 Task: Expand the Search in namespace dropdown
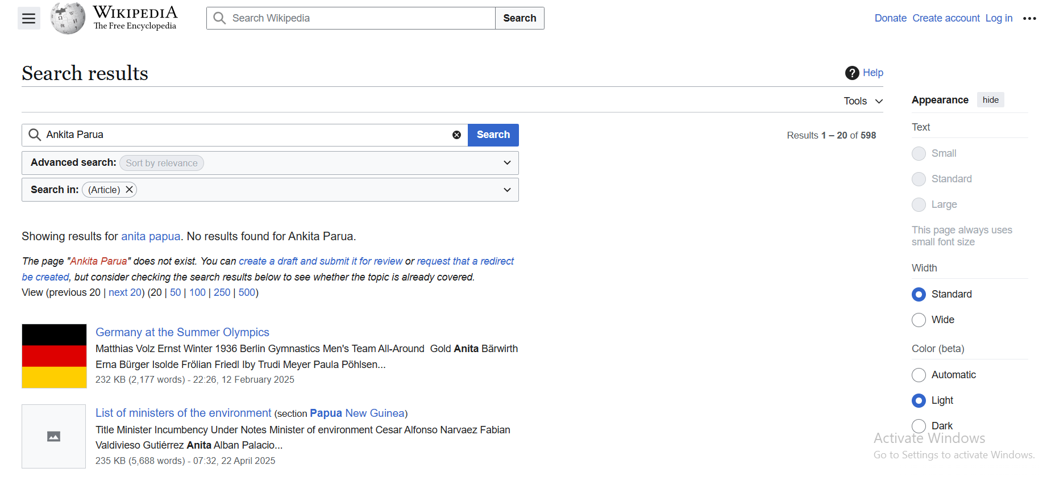pyautogui.click(x=507, y=190)
